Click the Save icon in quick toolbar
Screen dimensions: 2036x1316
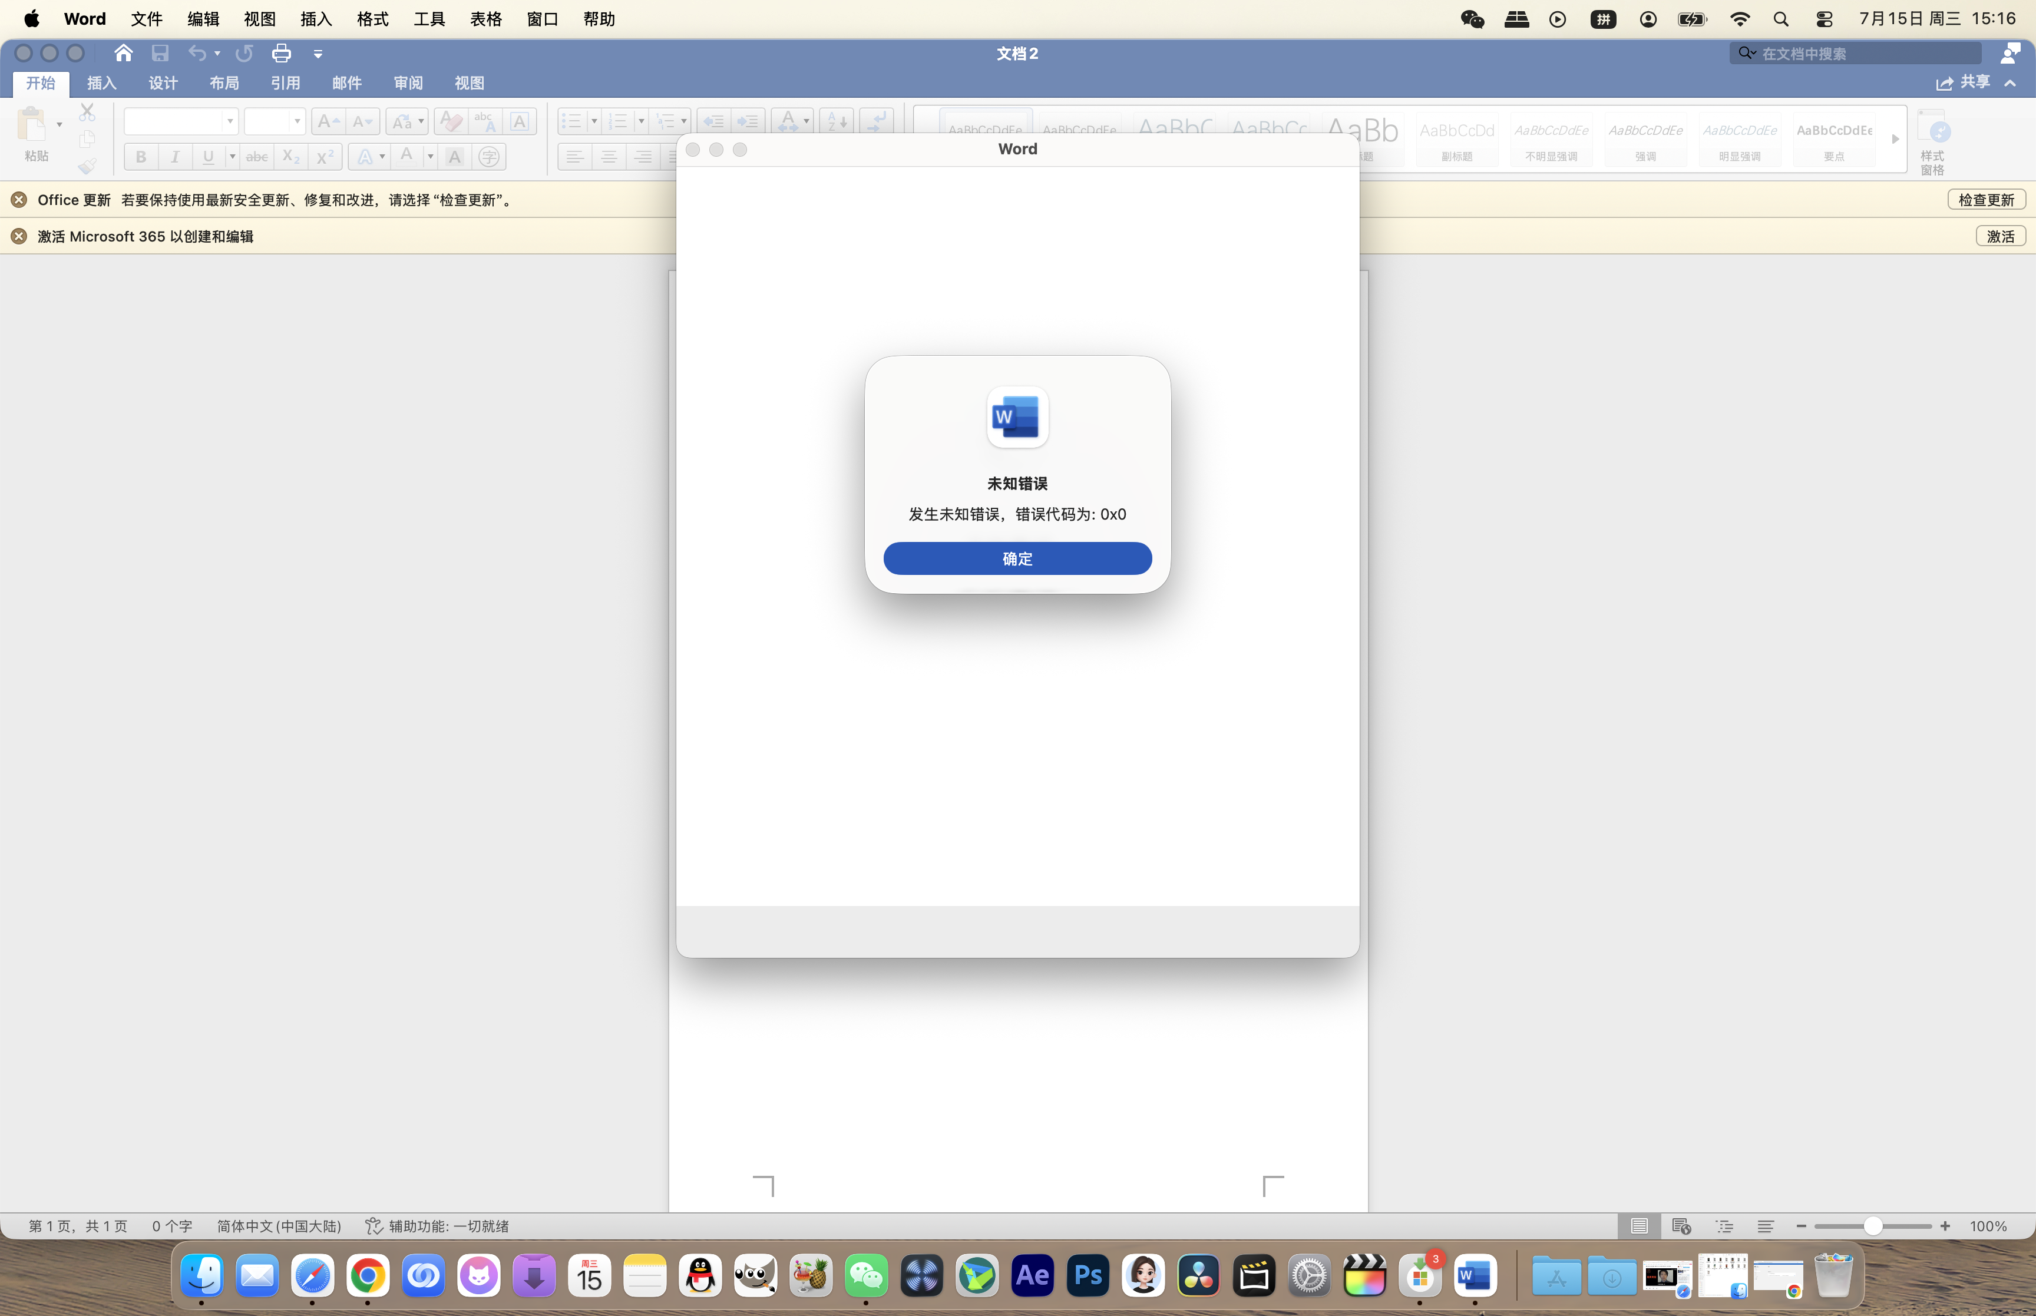coord(160,53)
